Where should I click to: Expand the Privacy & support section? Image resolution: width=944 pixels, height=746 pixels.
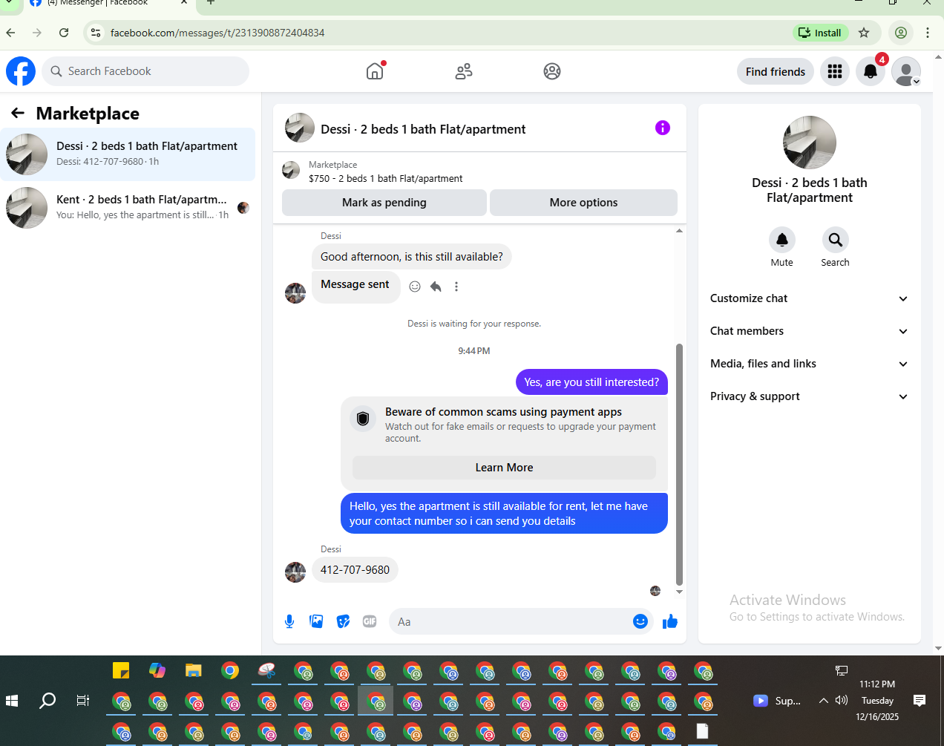809,396
